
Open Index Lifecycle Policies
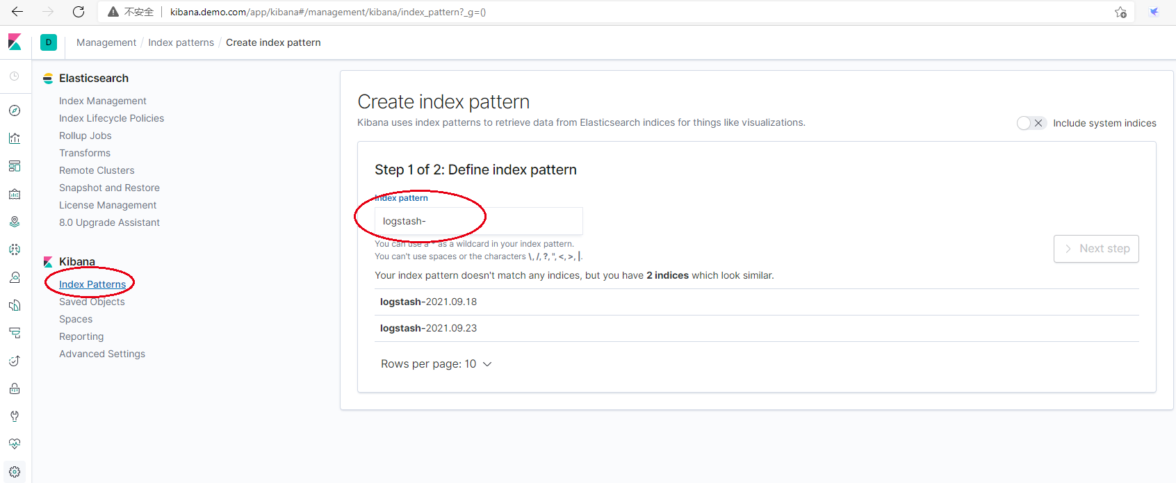point(112,118)
